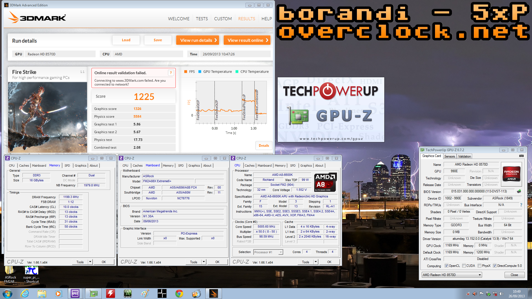The height and width of the screenshot is (299, 532).
Task: Open Tools dropdown arrow in CPU-Z CPU window
Action: tap(316, 262)
